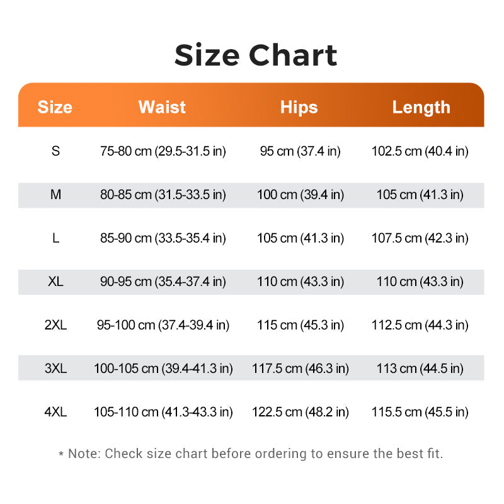Click waist value 75-80 cm (29.5-31.5 in)
Screen dimensions: 504x504
(163, 151)
